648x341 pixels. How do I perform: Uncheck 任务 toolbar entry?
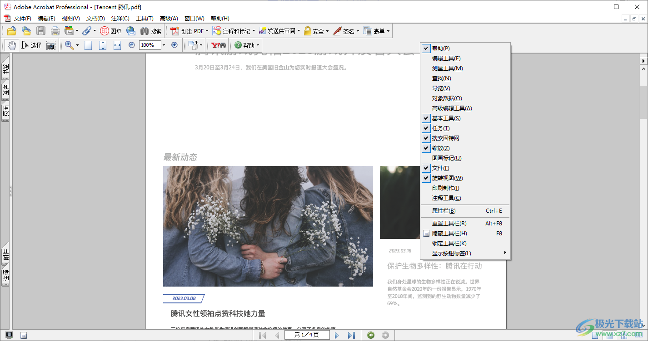465,128
